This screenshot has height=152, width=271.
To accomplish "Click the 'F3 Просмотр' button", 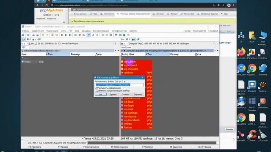I will [35, 147].
